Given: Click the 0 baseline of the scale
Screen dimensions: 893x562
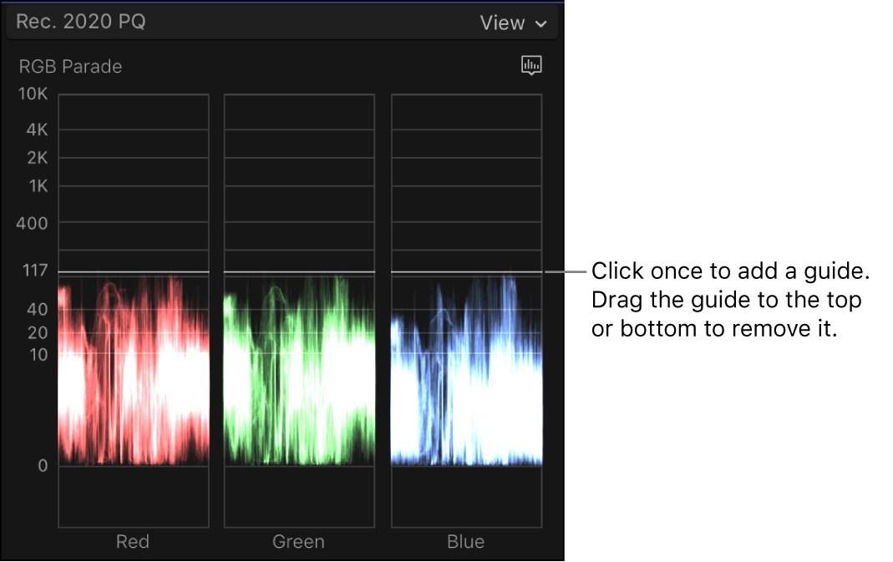Looking at the screenshot, I should [42, 466].
